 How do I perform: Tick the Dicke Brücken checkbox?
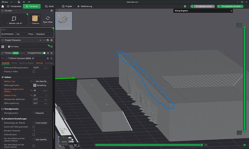tap(34, 135)
